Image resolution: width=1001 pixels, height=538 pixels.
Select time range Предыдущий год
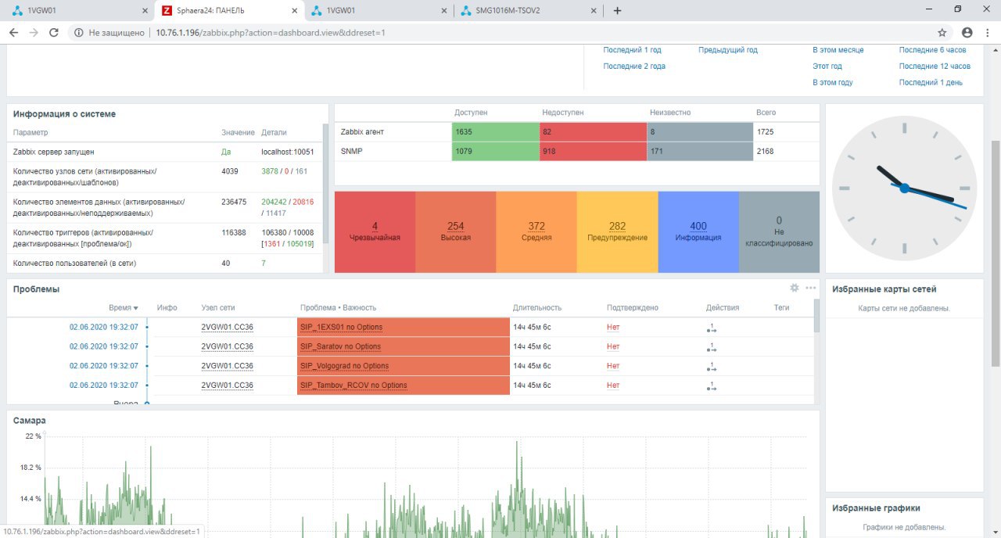[728, 50]
